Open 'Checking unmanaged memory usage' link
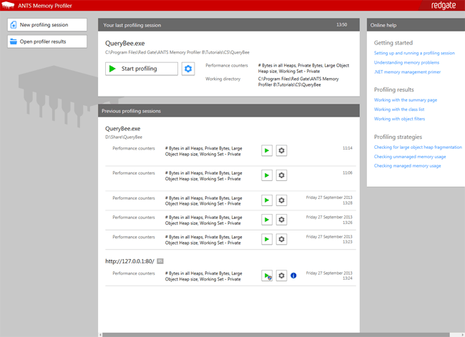The height and width of the screenshot is (337, 465). coord(410,156)
